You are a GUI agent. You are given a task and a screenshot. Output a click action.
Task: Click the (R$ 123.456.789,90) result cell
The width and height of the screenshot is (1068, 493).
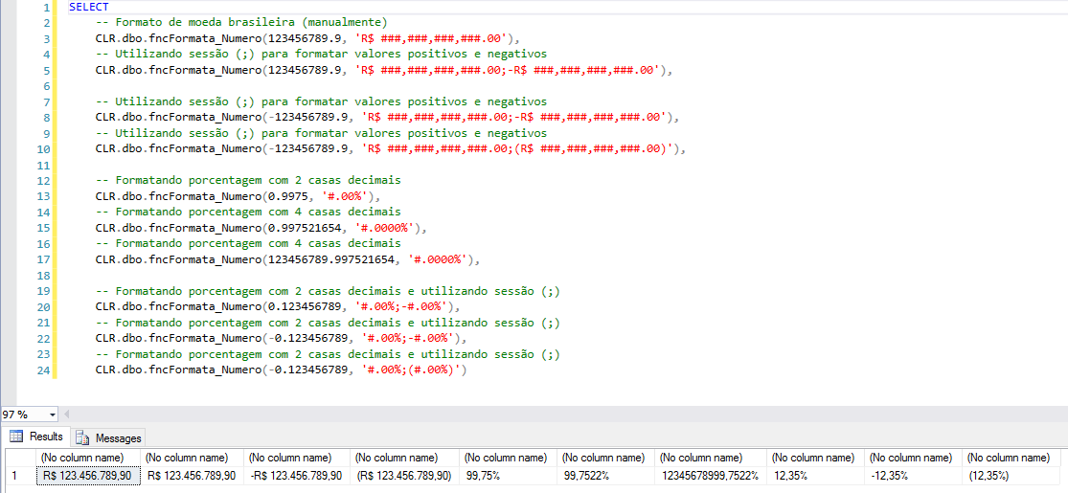404,476
